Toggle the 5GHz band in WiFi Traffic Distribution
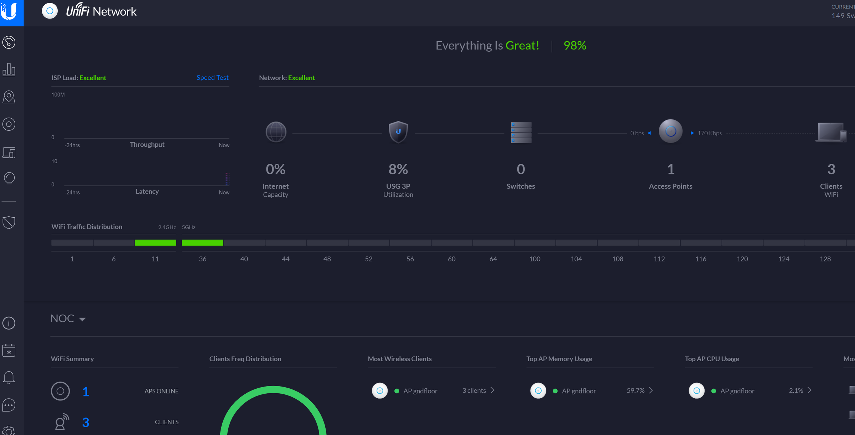 pyautogui.click(x=188, y=227)
